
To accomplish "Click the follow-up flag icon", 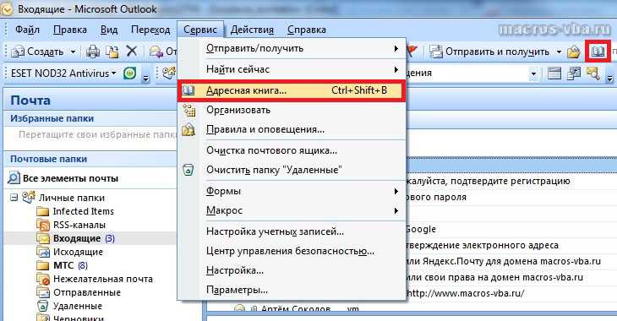I will pos(412,51).
